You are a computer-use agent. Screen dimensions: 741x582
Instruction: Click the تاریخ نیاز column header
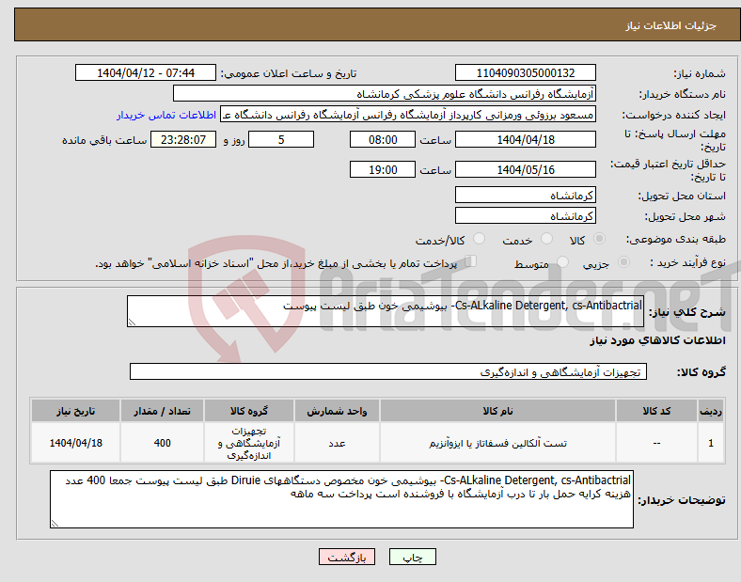coord(75,411)
